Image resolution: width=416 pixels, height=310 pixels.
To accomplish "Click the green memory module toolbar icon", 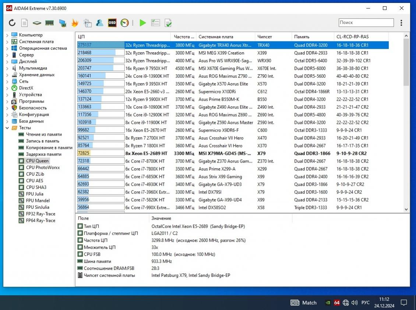I will pos(49,23).
